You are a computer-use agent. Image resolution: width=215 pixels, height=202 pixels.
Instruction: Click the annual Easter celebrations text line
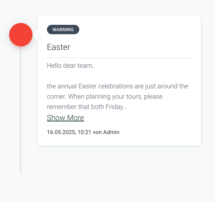[x=117, y=86]
